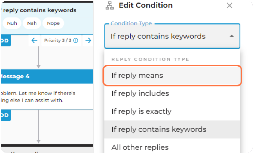Click the 'reply contains keywords' condition title
Image resolution: width=254 pixels, height=154 pixels.
coord(40,10)
